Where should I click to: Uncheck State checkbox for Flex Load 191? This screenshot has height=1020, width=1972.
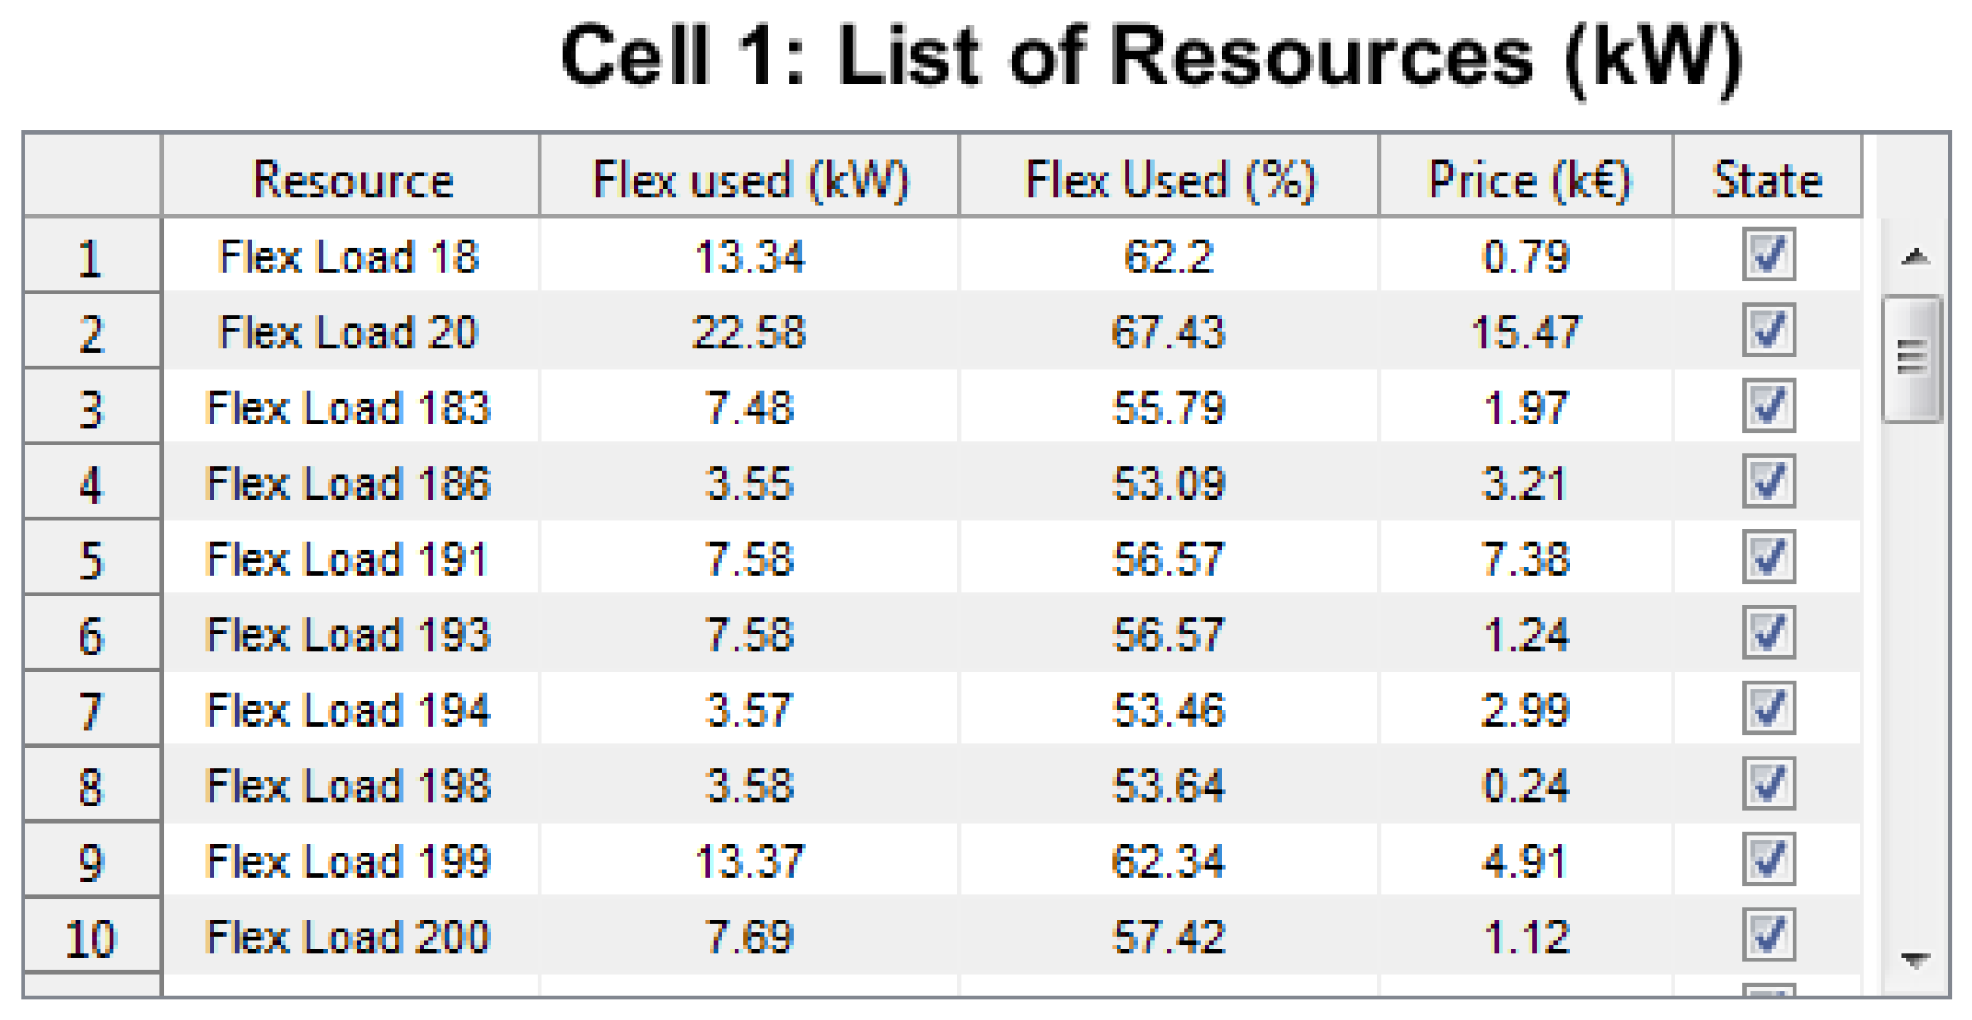click(1767, 558)
